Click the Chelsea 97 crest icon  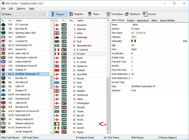[x=3, y=70]
